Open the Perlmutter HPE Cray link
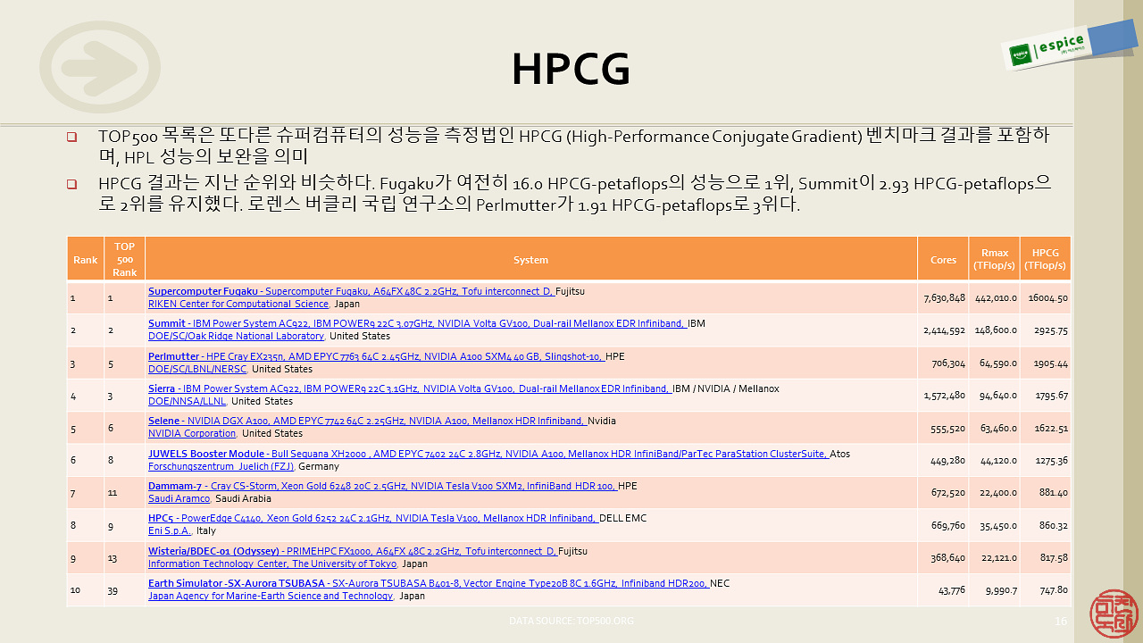 [377, 356]
